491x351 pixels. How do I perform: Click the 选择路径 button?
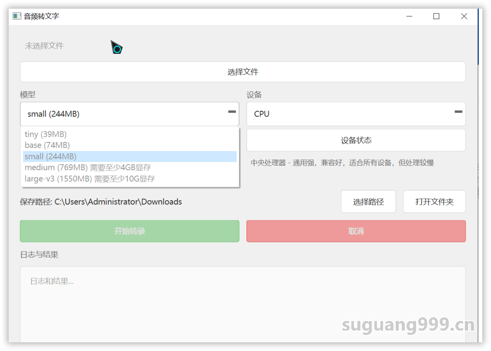(368, 202)
